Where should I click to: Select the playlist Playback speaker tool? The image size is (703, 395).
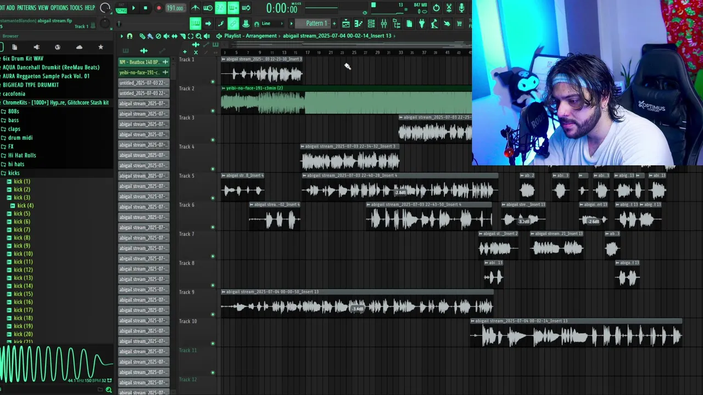pos(207,36)
